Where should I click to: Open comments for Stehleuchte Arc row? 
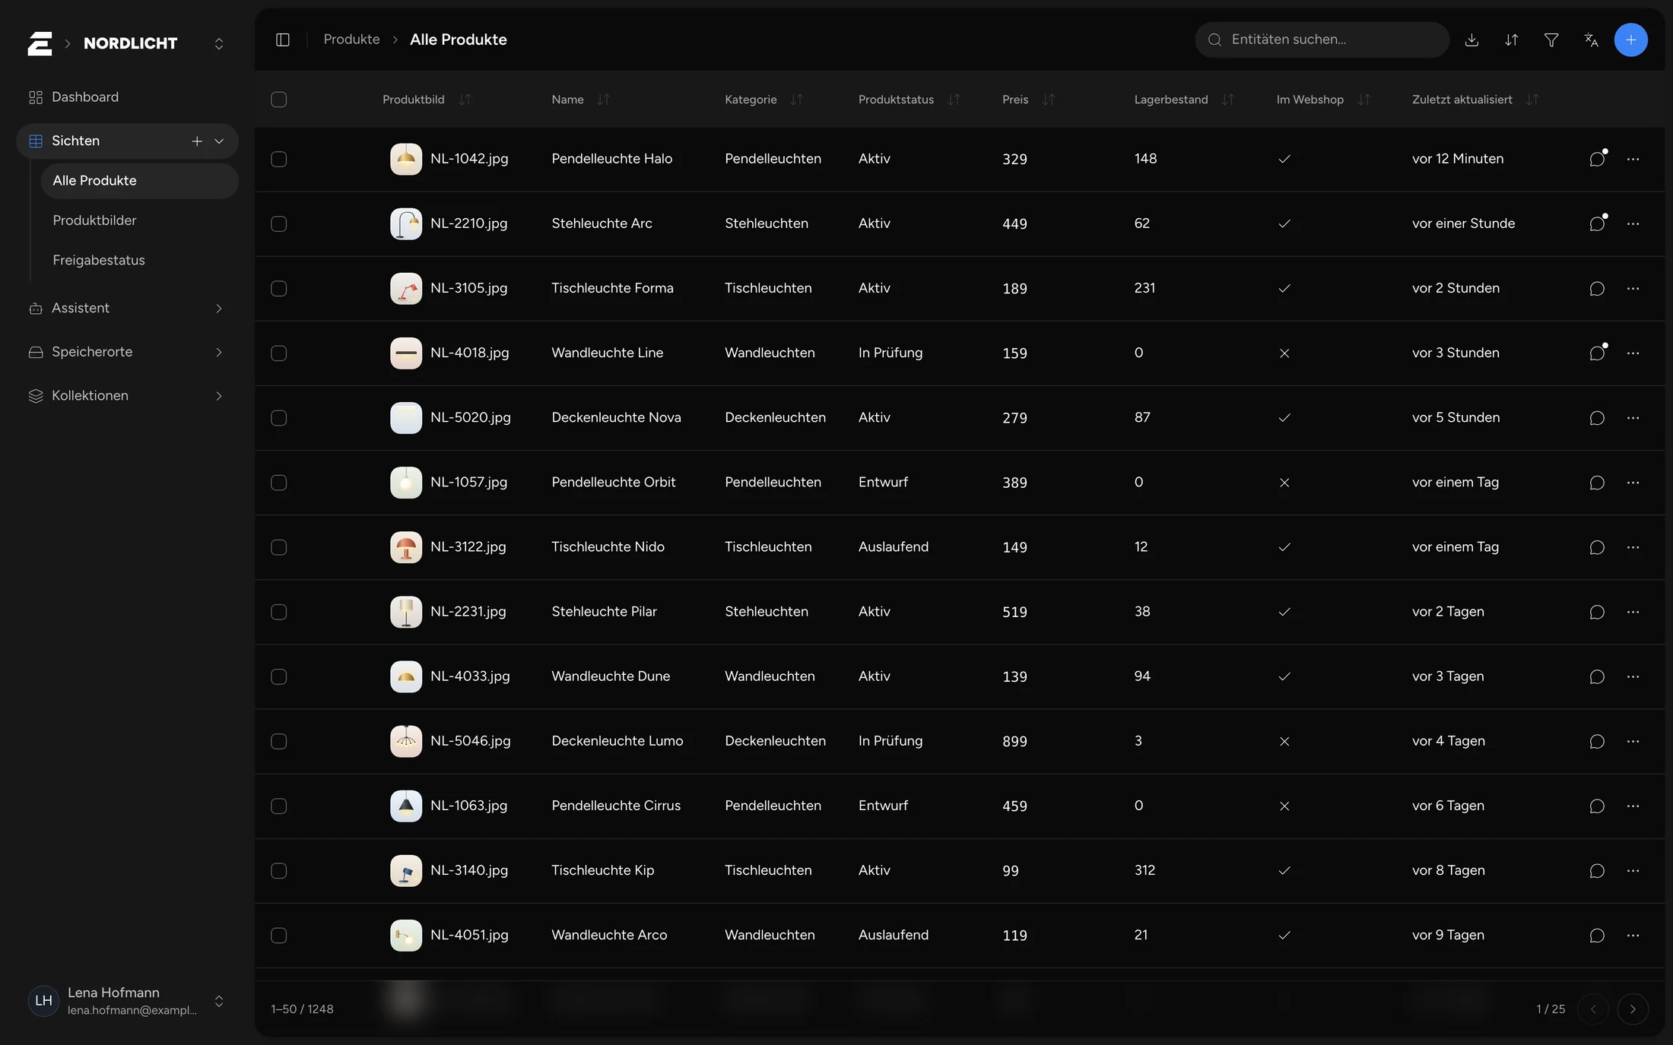pos(1597,223)
